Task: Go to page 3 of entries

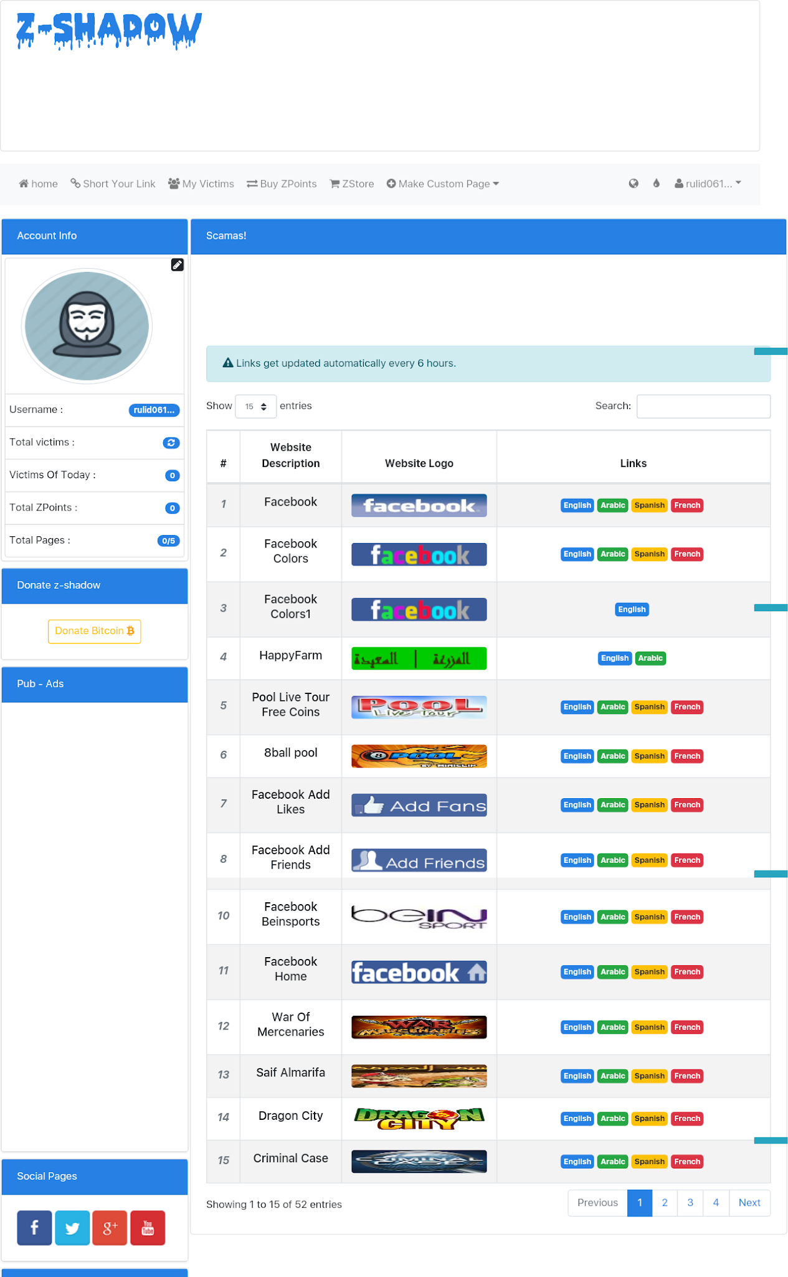Action: point(690,1203)
